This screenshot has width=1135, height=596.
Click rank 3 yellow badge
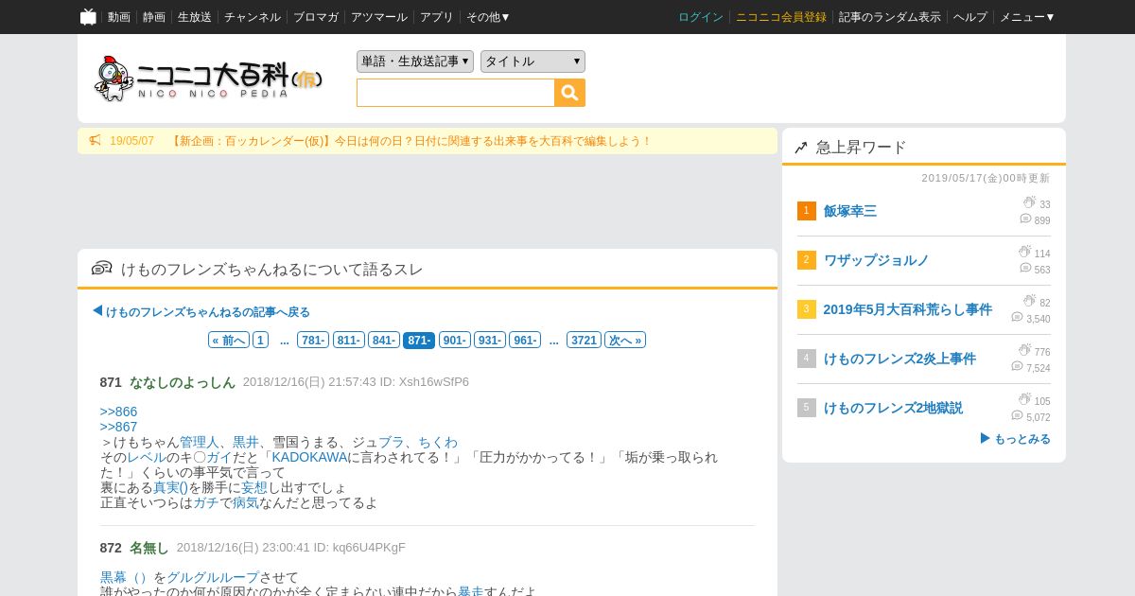(x=806, y=309)
